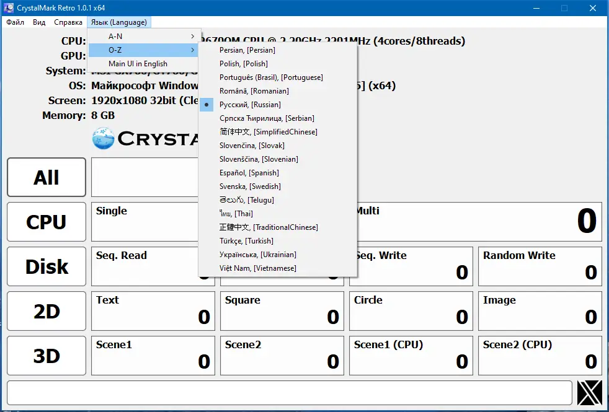Select Svenska (Swedish) language
609x412 pixels.
tap(278, 186)
